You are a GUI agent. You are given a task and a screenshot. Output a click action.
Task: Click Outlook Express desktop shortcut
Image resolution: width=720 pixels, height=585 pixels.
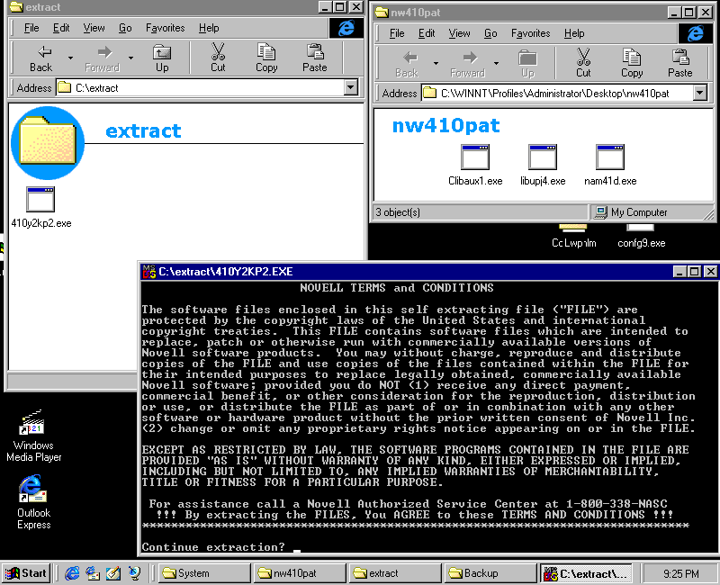pyautogui.click(x=33, y=502)
